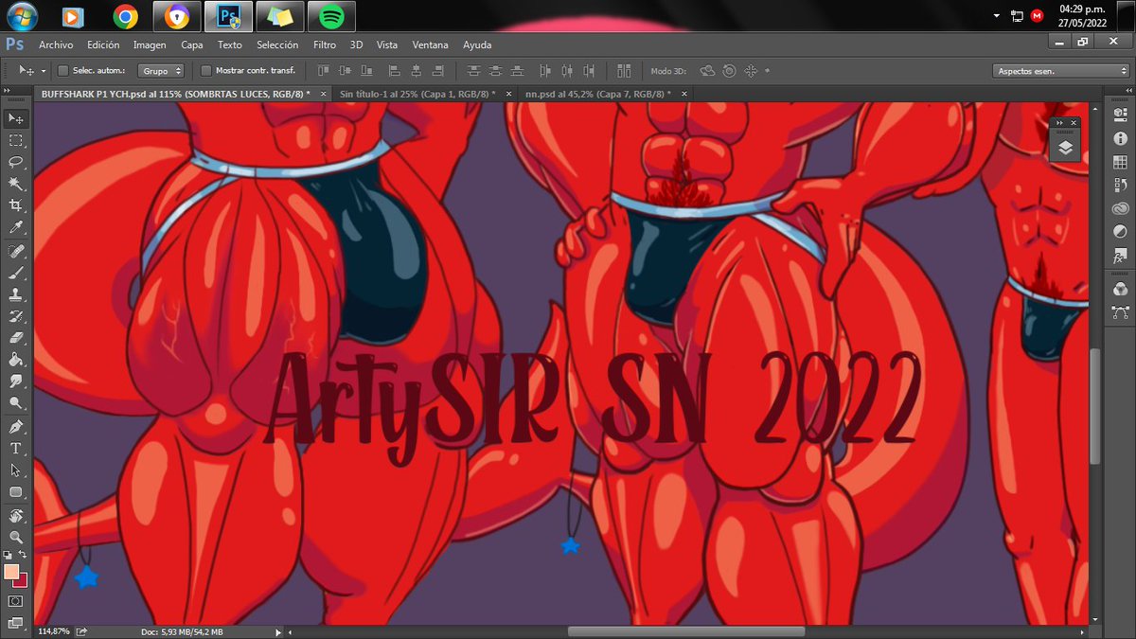The width and height of the screenshot is (1136, 639).
Task: Select the Eraser tool
Action: coord(16,338)
